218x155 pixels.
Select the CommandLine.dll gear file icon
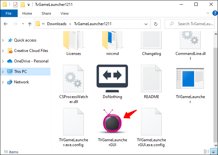(190, 40)
